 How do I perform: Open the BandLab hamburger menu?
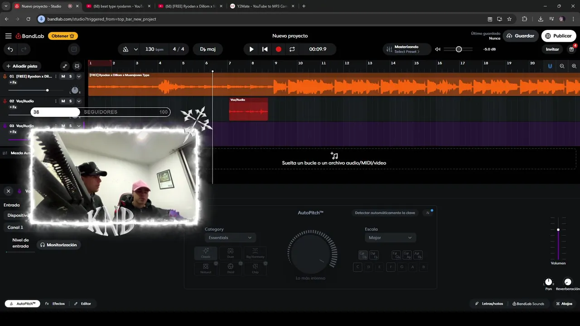coord(9,36)
